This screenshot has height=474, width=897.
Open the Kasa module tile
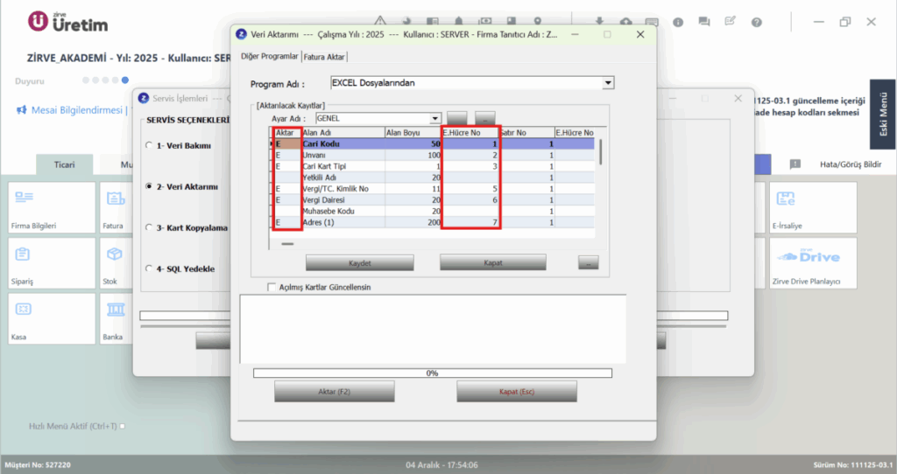coord(52,318)
